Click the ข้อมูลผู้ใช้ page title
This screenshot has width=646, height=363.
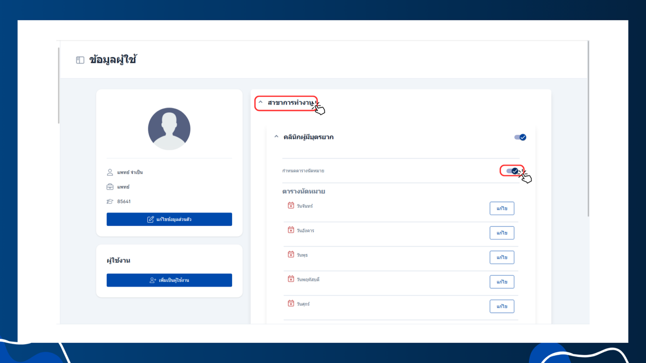(113, 60)
